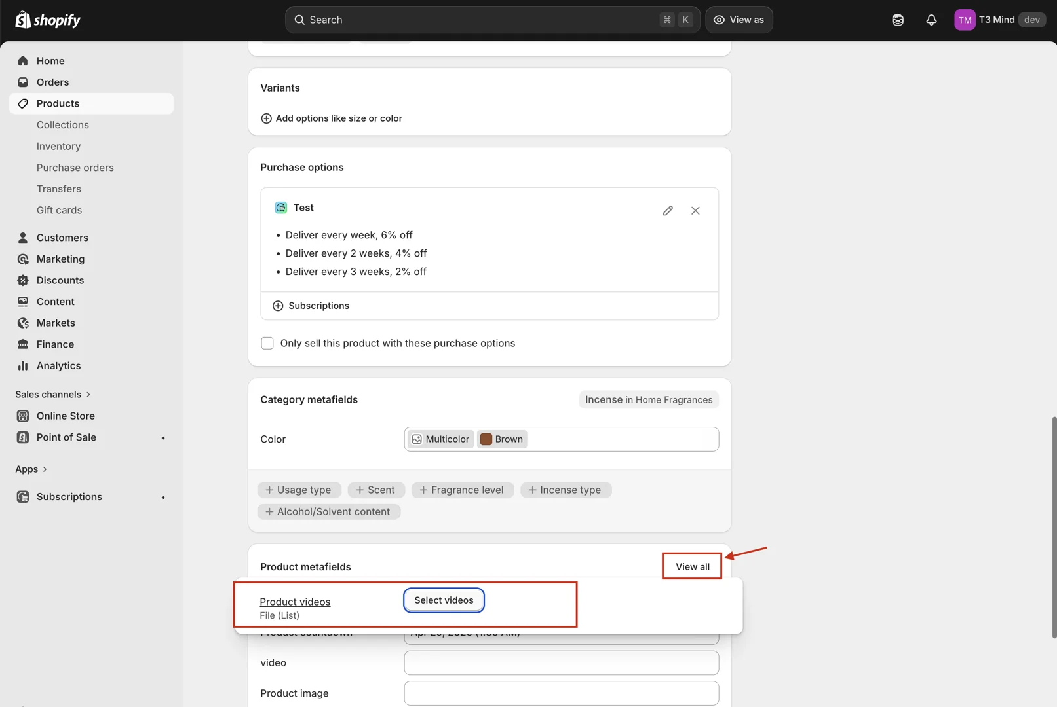Open Collections submenu item

tap(63, 125)
